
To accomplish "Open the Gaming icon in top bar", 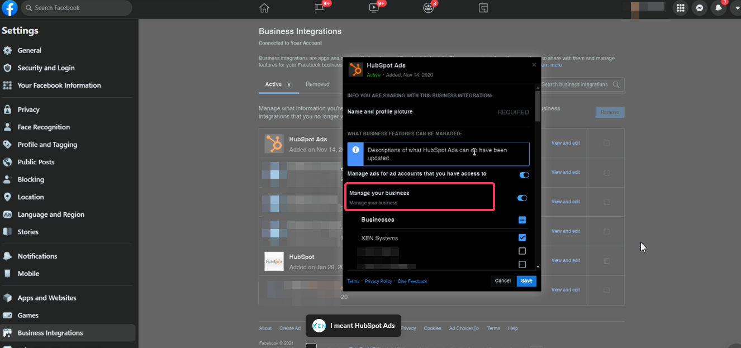I will coord(483,8).
